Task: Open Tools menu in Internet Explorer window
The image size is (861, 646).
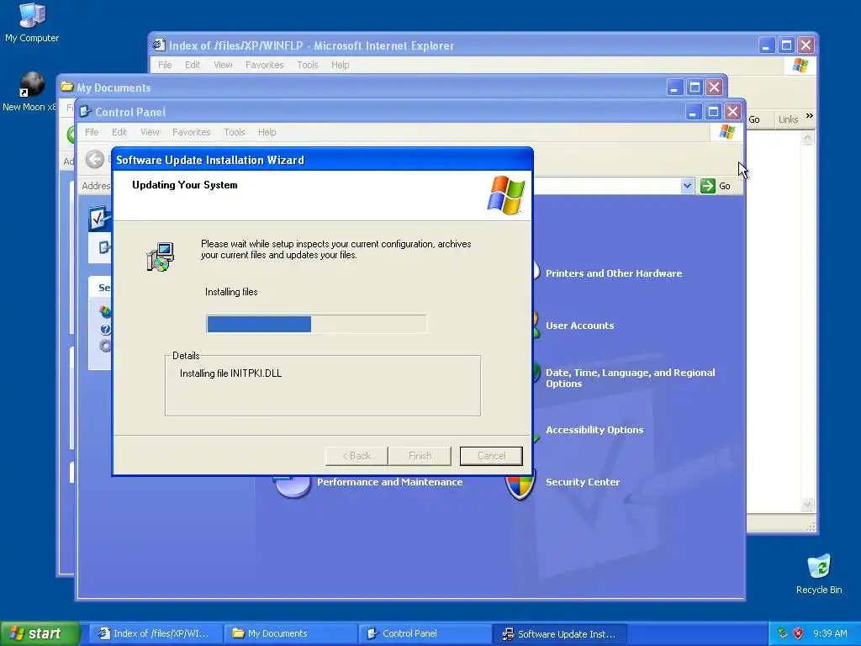Action: tap(308, 65)
